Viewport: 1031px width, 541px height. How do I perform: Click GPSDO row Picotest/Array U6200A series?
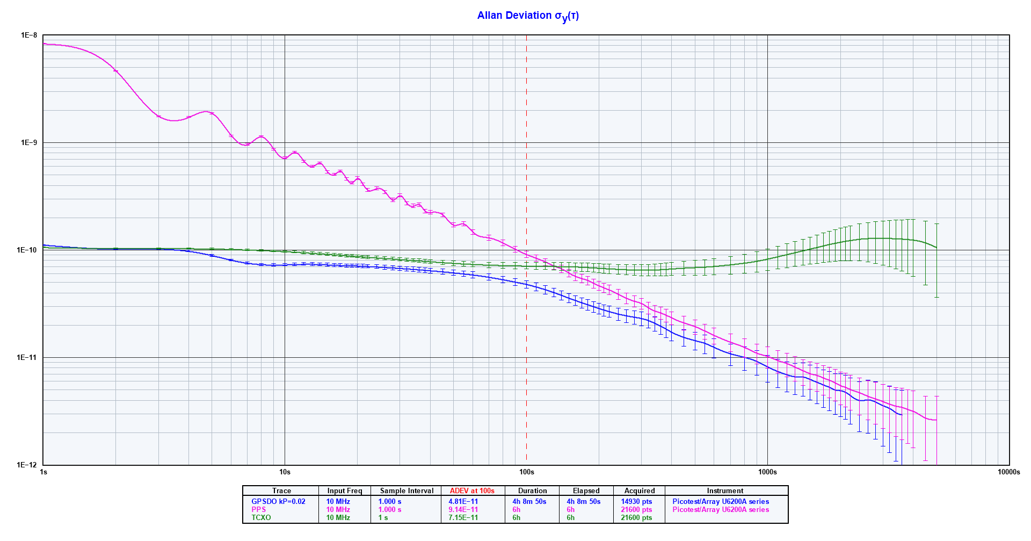721,502
